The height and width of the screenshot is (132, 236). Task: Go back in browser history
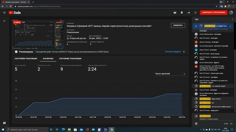(3, 7)
